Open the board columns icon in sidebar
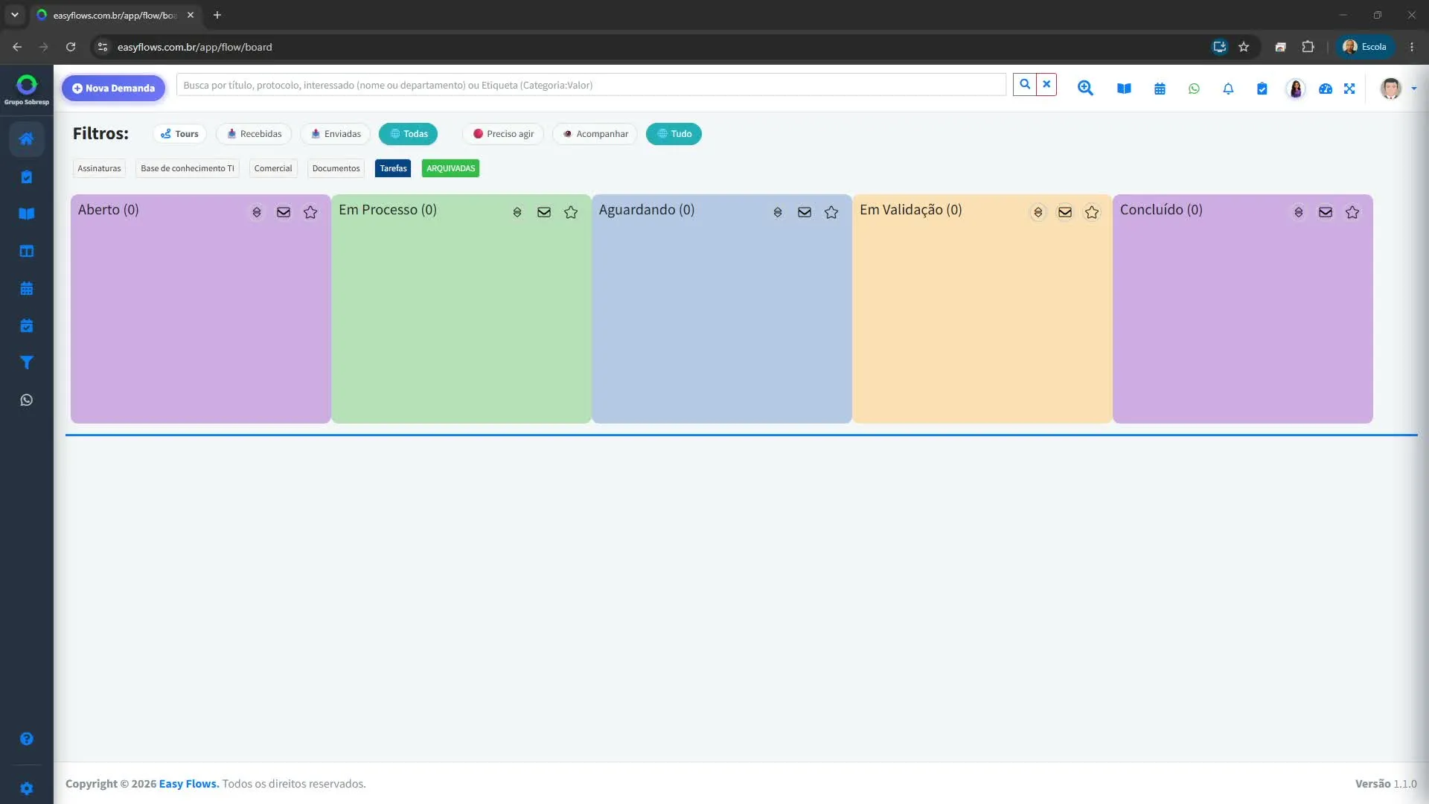 27,251
